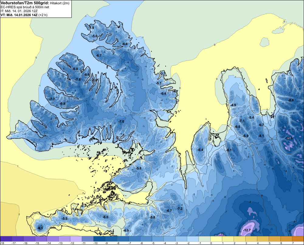Click the -2.3 temperature label
The image size is (304, 245).
coord(84,206)
